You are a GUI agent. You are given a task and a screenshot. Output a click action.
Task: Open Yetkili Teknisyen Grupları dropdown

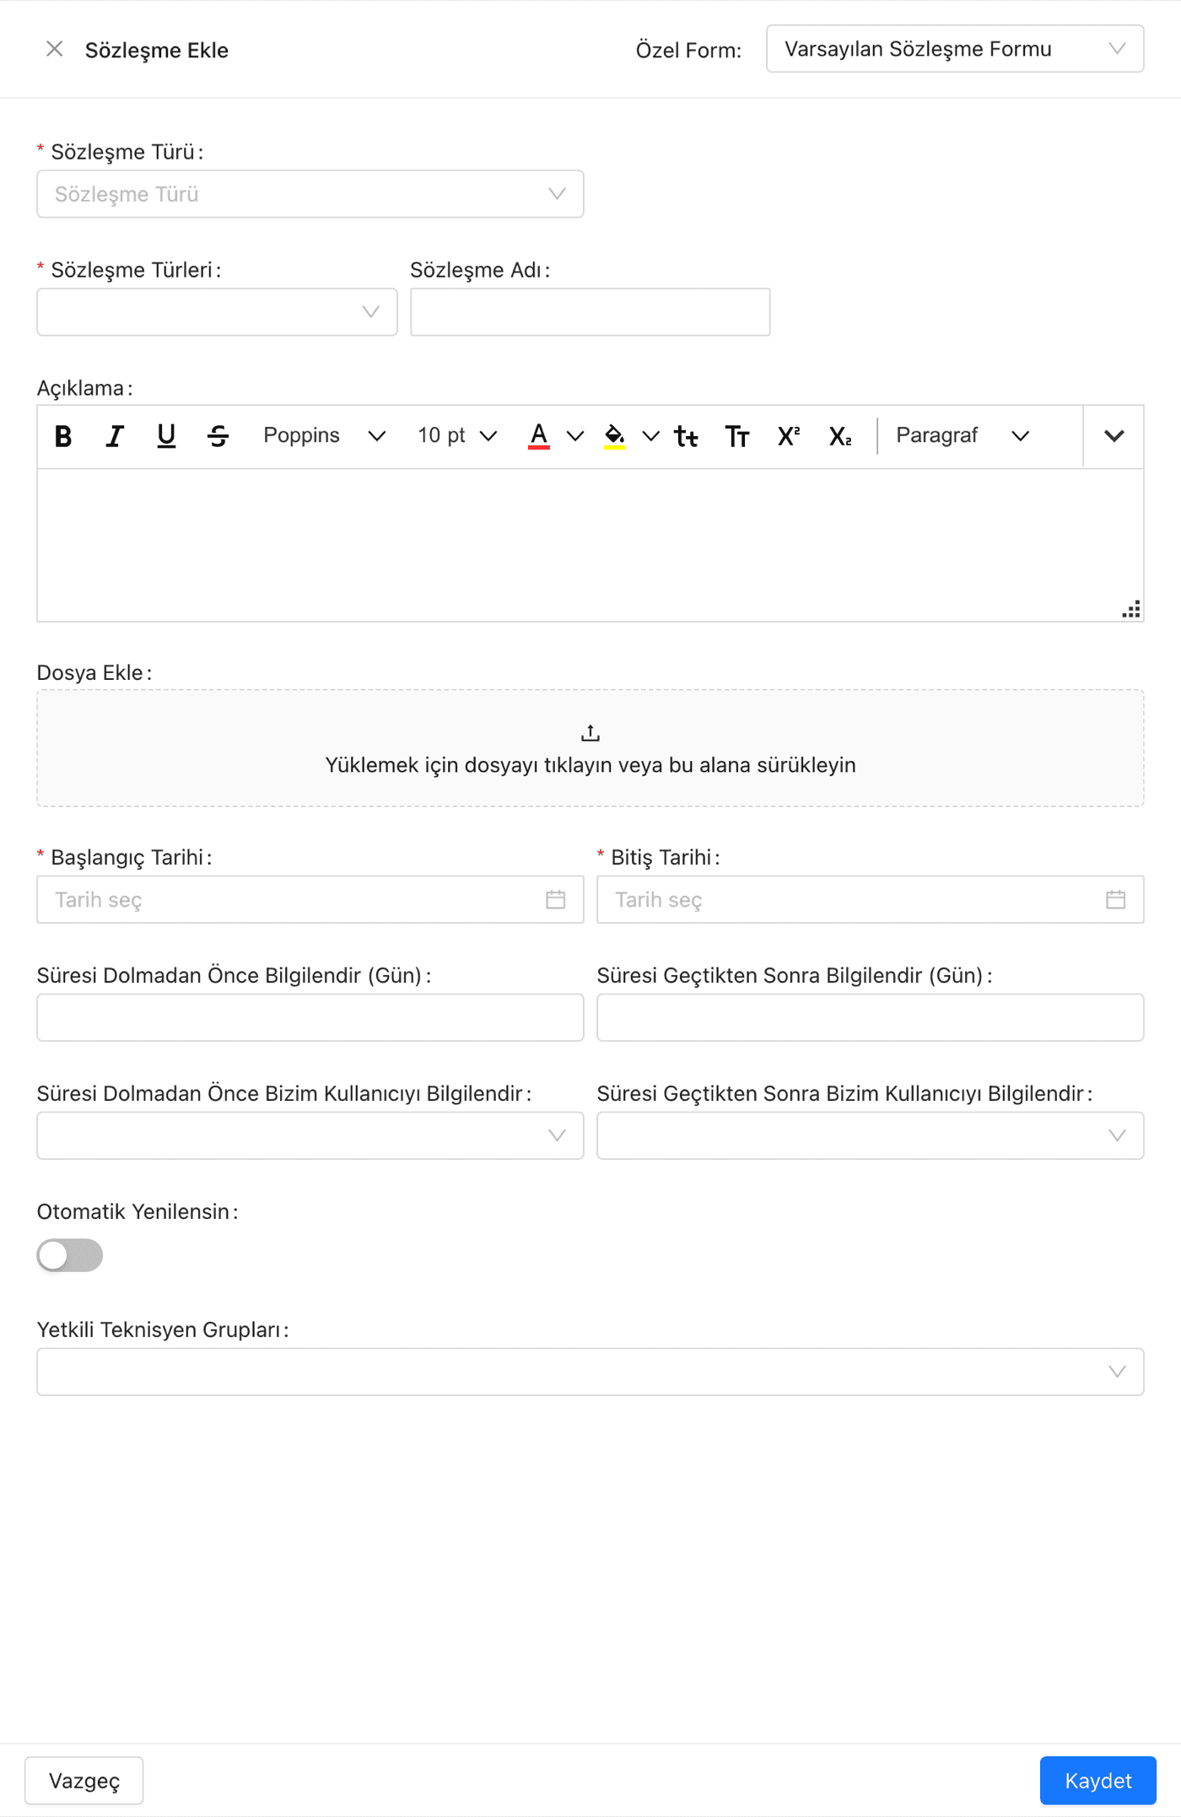click(590, 1372)
